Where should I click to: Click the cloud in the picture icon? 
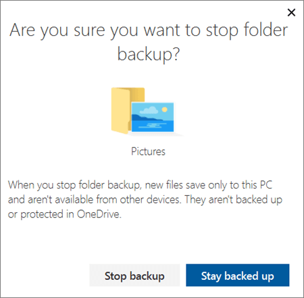click(149, 110)
